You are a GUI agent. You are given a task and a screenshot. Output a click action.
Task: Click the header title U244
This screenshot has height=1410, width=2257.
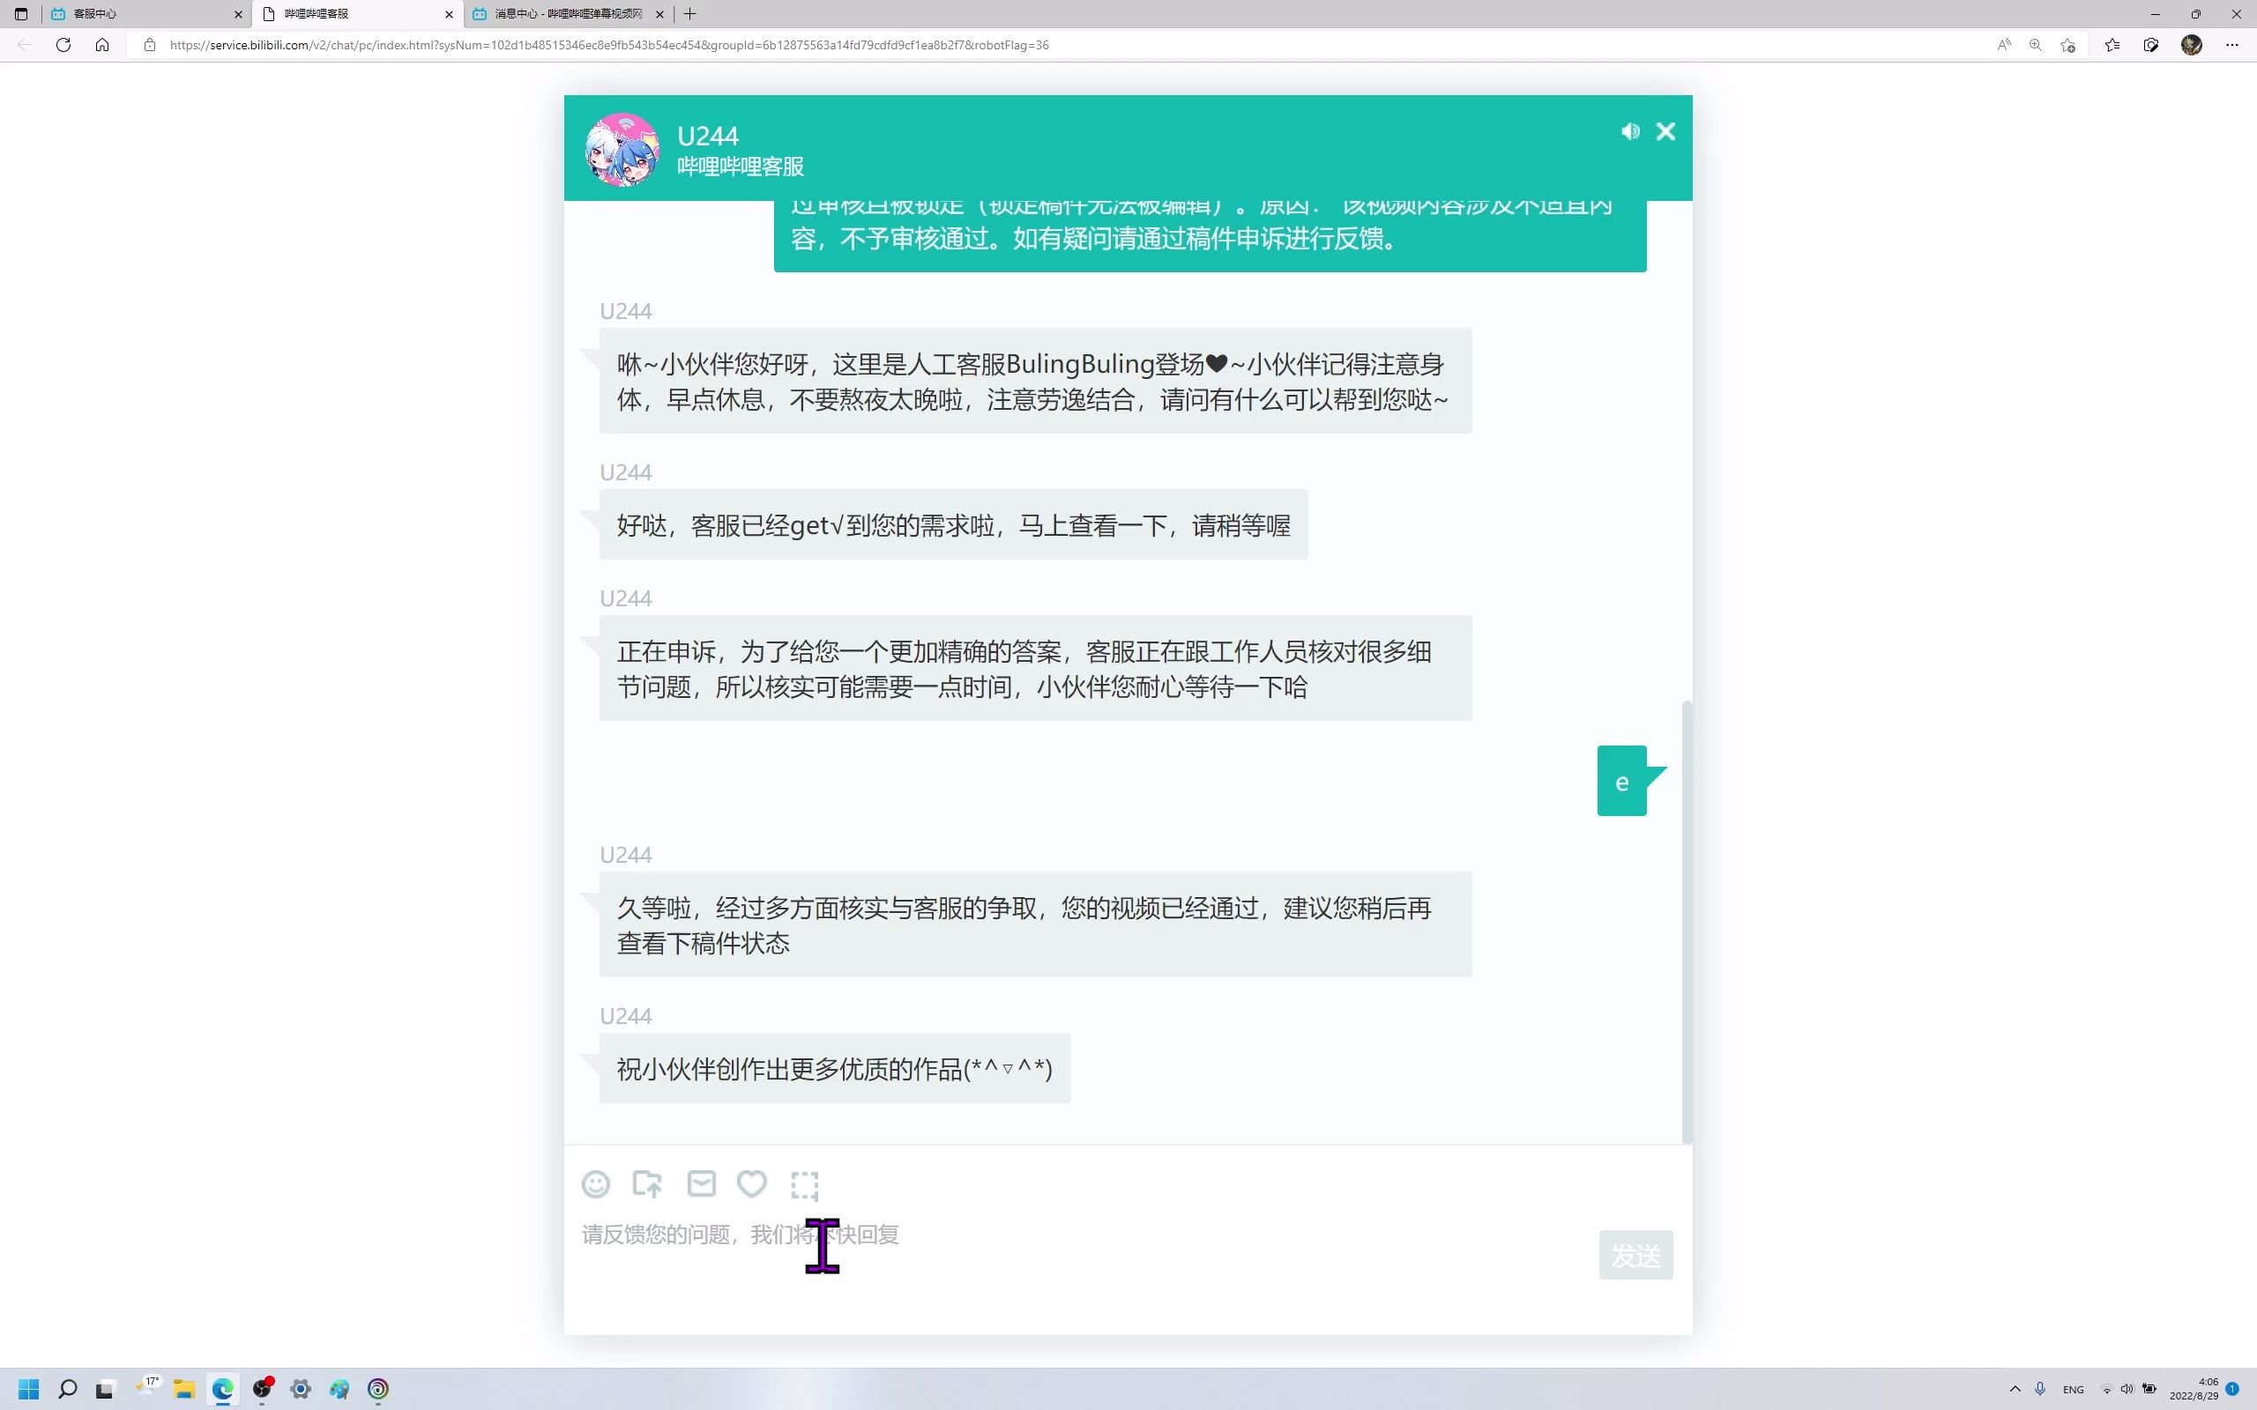(708, 136)
